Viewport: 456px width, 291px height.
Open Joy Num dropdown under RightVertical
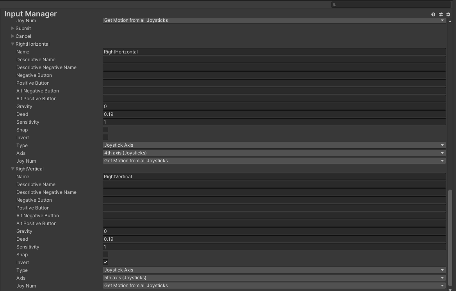tap(274, 286)
